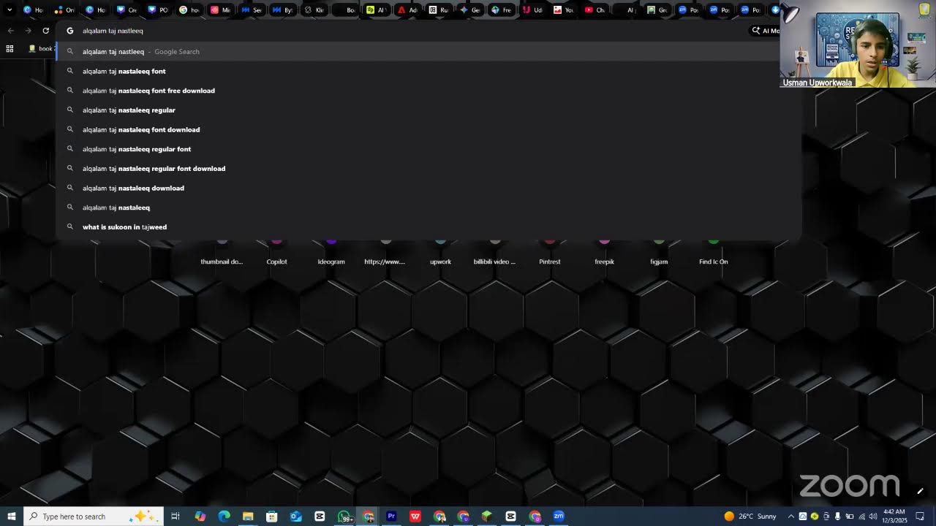Viewport: 936px width, 526px height.
Task: Open the 'book' bookmark folder
Action: 42,49
